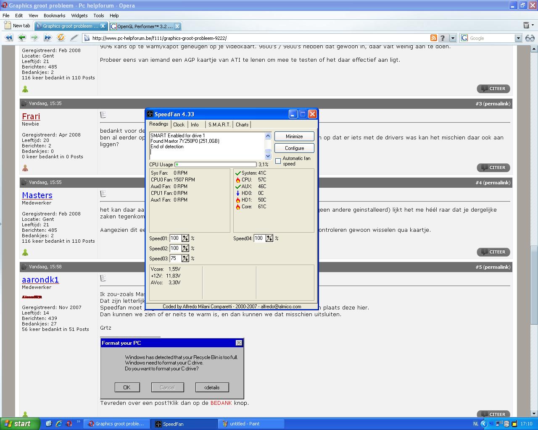The height and width of the screenshot is (430, 538).
Task: Click the flame icon beside HD1 temperature
Action: pos(238,200)
